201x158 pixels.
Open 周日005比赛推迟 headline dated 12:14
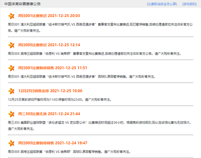[x=49, y=45]
